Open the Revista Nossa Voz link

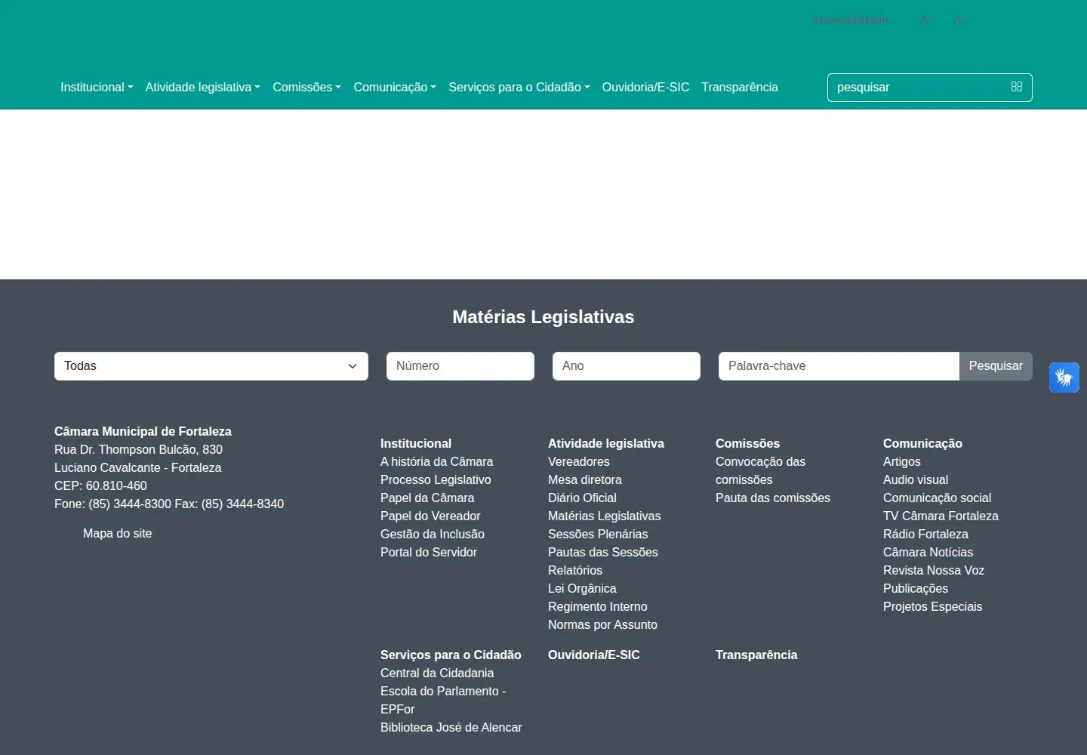pos(934,570)
